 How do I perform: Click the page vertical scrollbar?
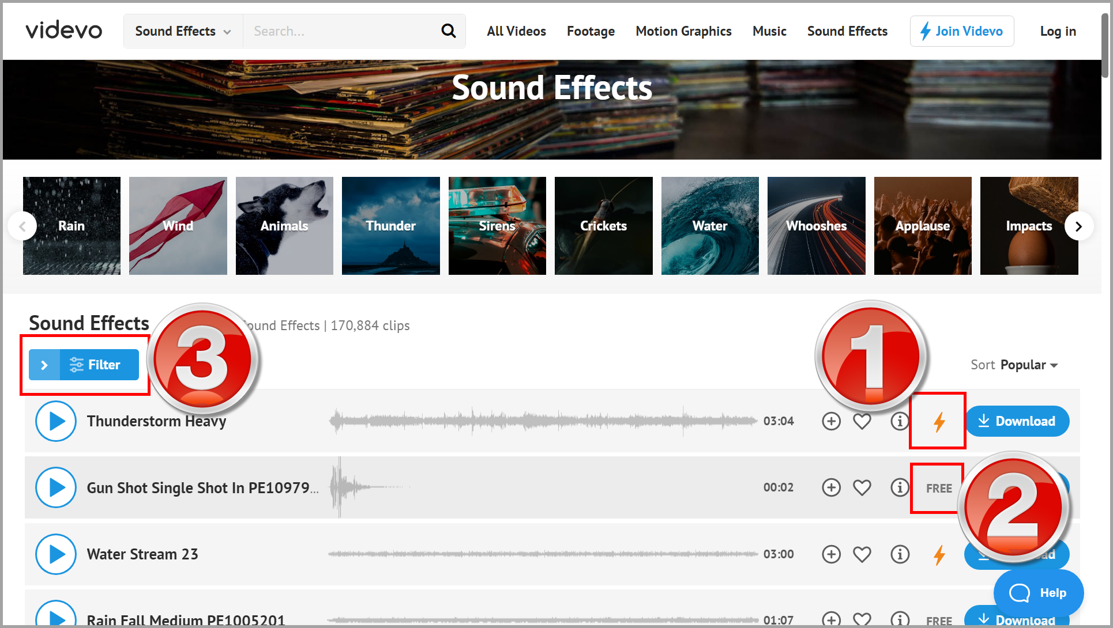pyautogui.click(x=1104, y=46)
